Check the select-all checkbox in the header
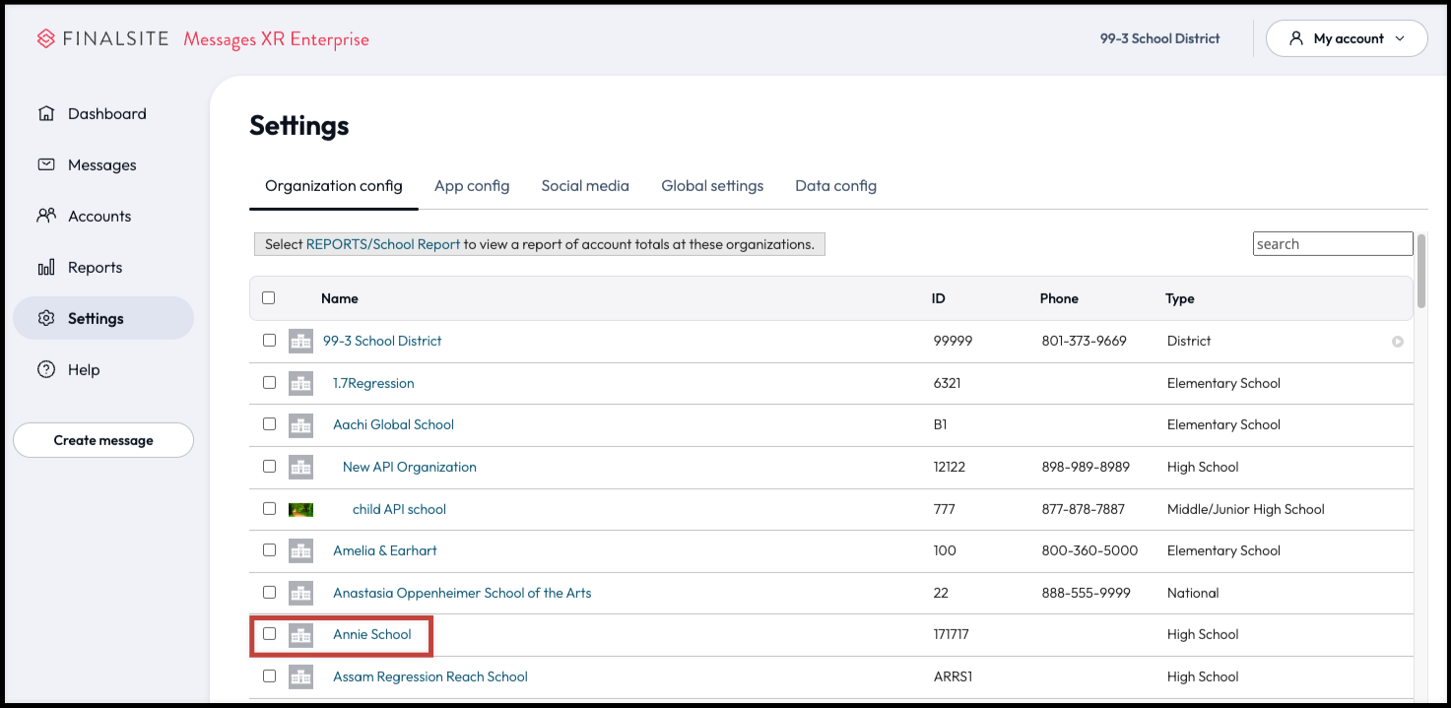Screen dimensions: 1451x708 [x=269, y=296]
